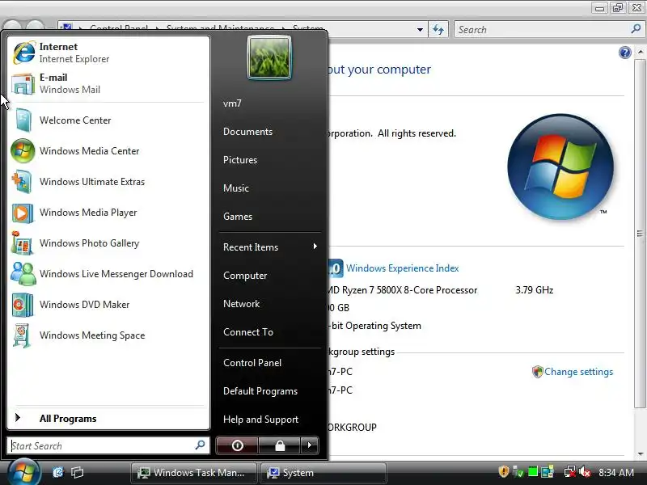Open the Windows Ultimate Extras icon
Screen dimensions: 647x485
point(23,182)
